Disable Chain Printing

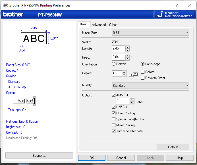pyautogui.click(x=113, y=113)
